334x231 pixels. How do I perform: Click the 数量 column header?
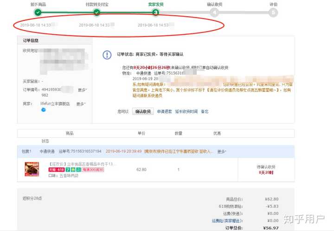pyautogui.click(x=179, y=133)
